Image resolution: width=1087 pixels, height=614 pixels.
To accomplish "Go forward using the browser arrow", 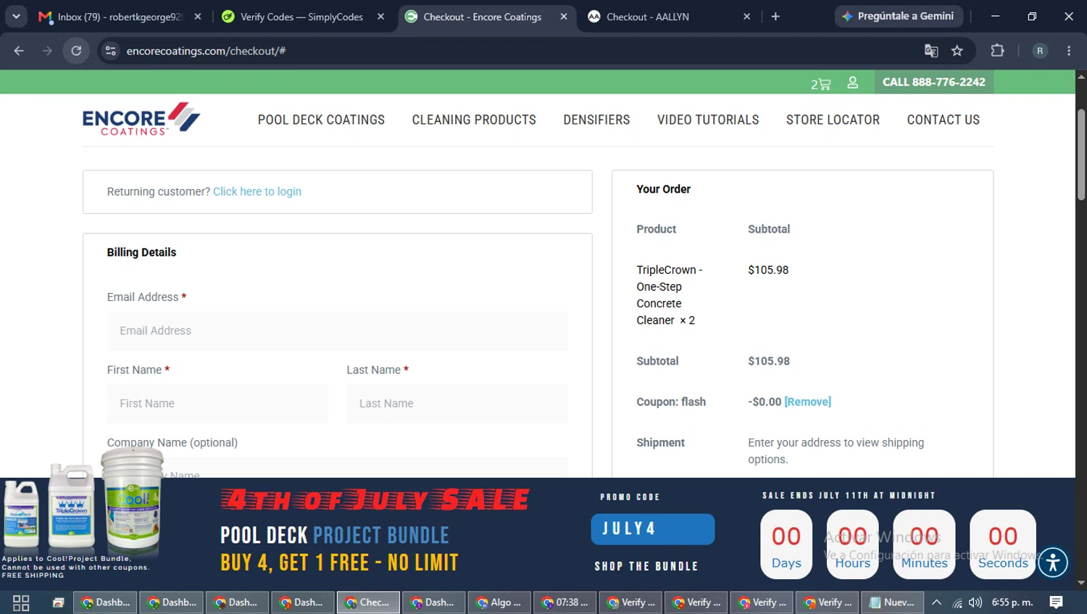I will coord(47,51).
